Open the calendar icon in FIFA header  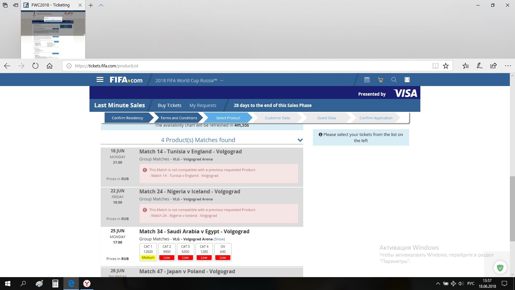point(367,80)
